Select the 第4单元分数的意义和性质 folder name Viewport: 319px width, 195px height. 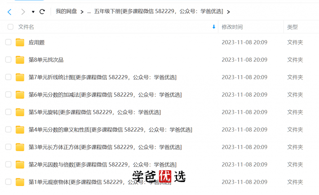pyautogui.click(x=111, y=130)
